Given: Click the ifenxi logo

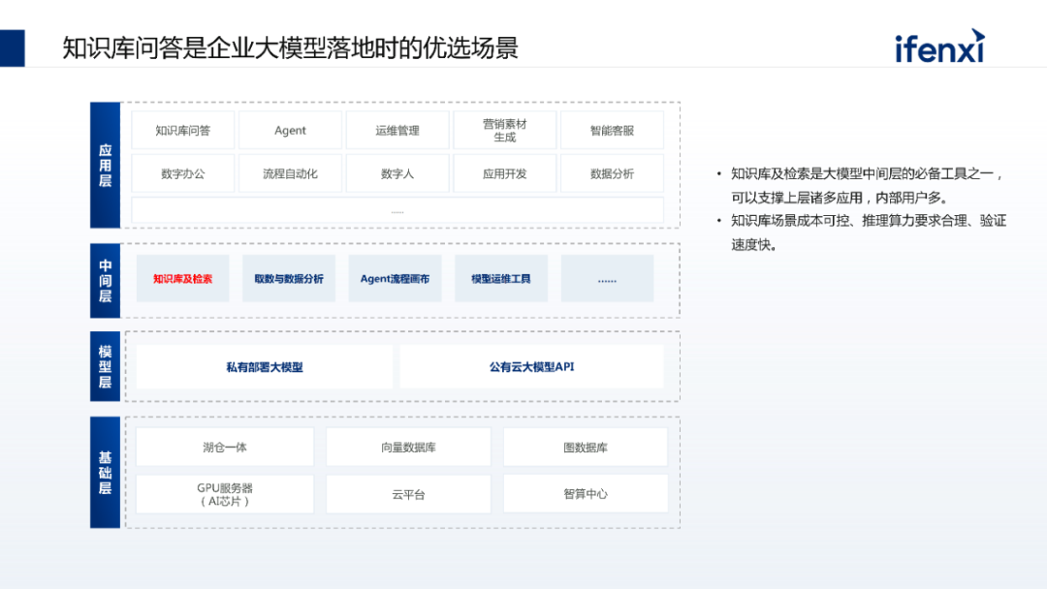Looking at the screenshot, I should 938,46.
